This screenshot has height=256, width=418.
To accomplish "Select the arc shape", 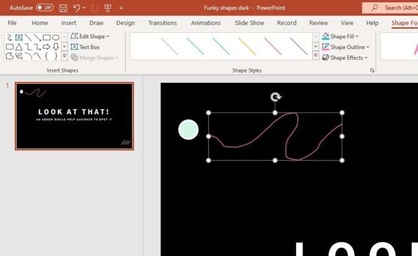I will (x=28, y=56).
